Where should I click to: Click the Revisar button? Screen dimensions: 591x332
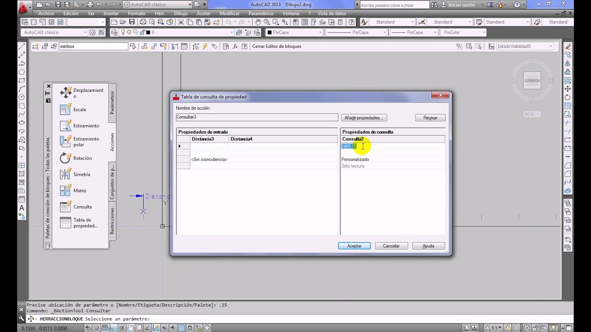(x=430, y=118)
